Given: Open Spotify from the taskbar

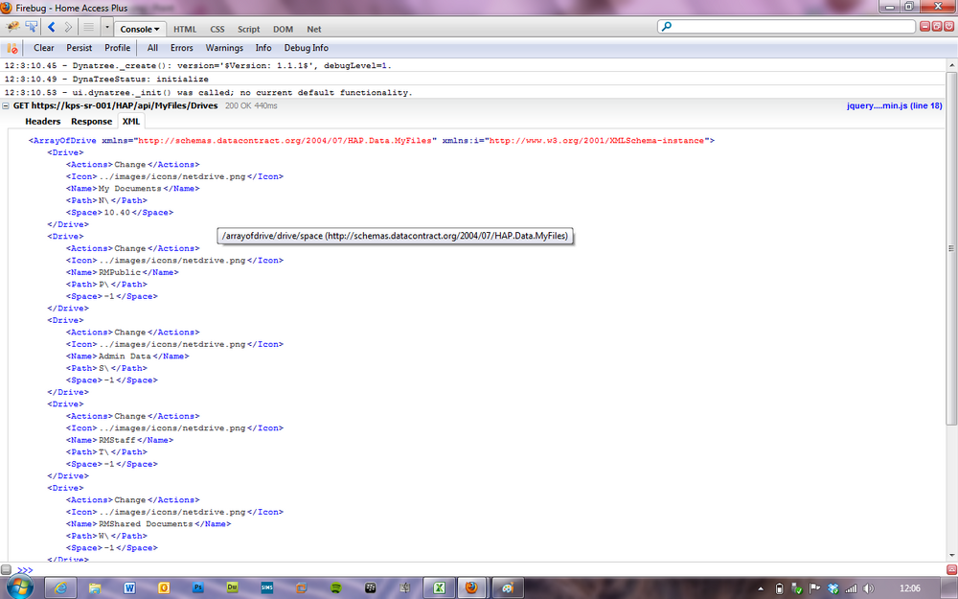Looking at the screenshot, I should tap(336, 587).
